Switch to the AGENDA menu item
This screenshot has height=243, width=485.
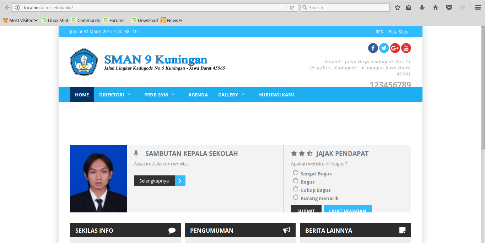(198, 95)
